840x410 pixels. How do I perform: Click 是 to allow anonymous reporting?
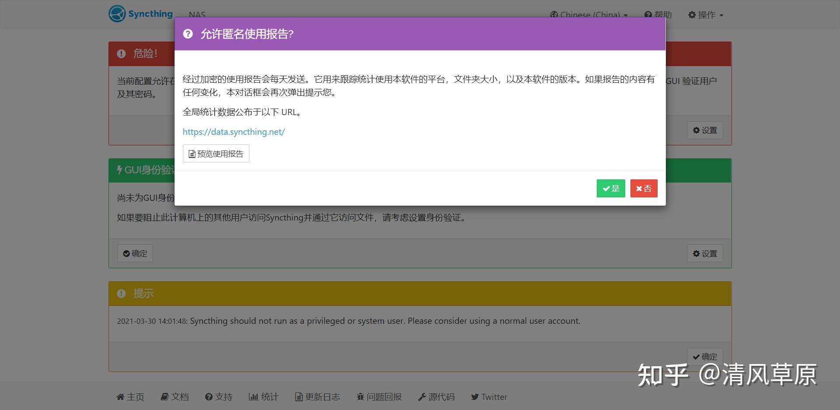point(611,188)
